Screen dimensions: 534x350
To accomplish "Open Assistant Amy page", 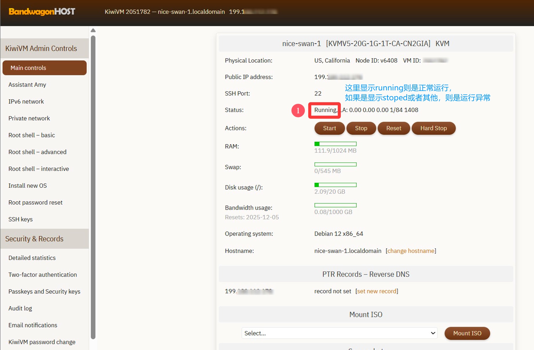I will tap(27, 85).
